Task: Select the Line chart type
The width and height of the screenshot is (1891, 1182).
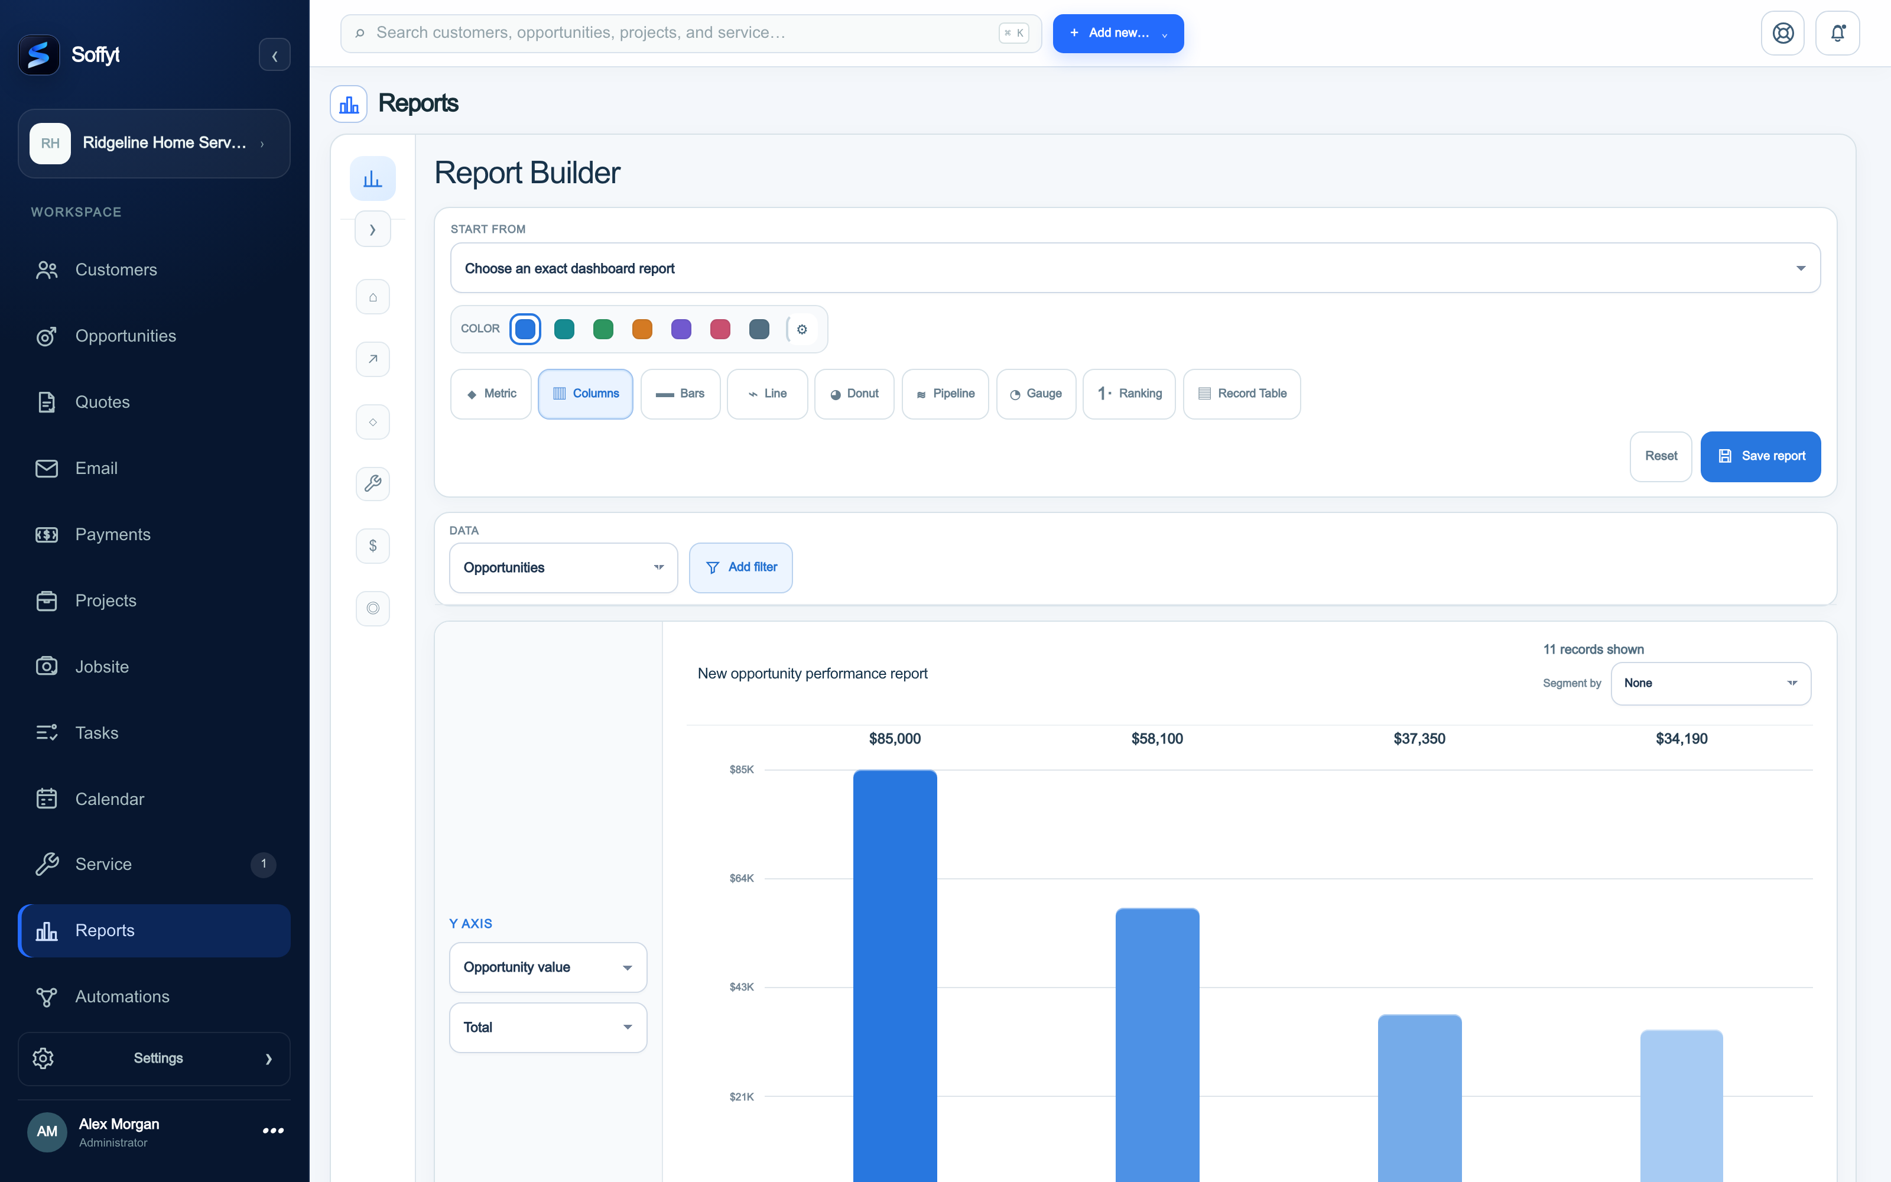Action: [766, 394]
